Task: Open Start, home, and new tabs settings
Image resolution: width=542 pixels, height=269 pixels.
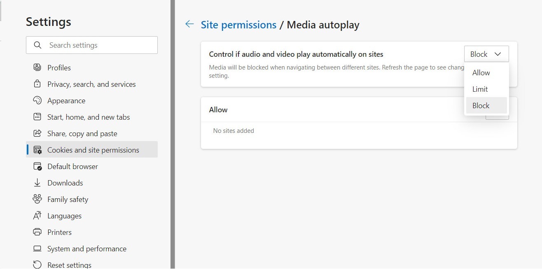Action: tap(89, 117)
